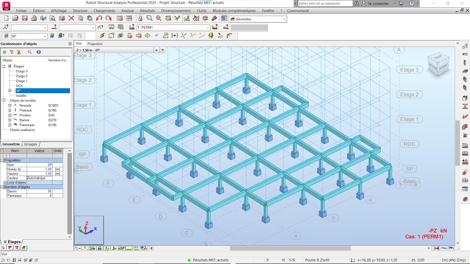
Task: Click Se connecter account button
Action: point(378,3)
